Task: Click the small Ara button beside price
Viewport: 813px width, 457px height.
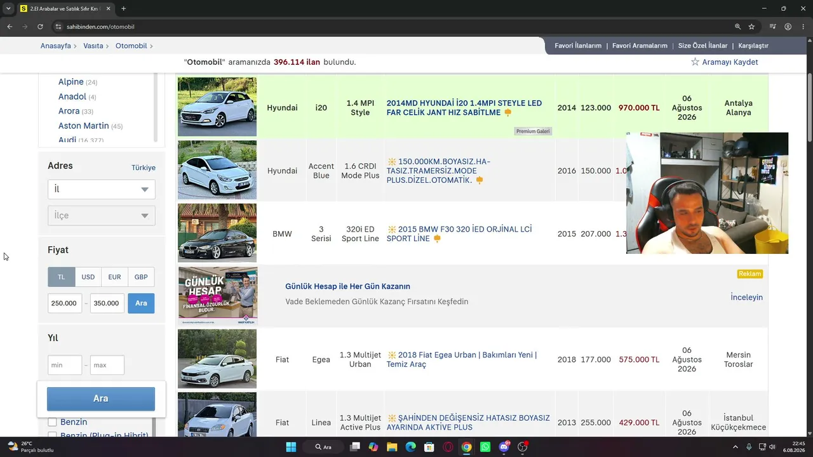Action: coord(141,303)
